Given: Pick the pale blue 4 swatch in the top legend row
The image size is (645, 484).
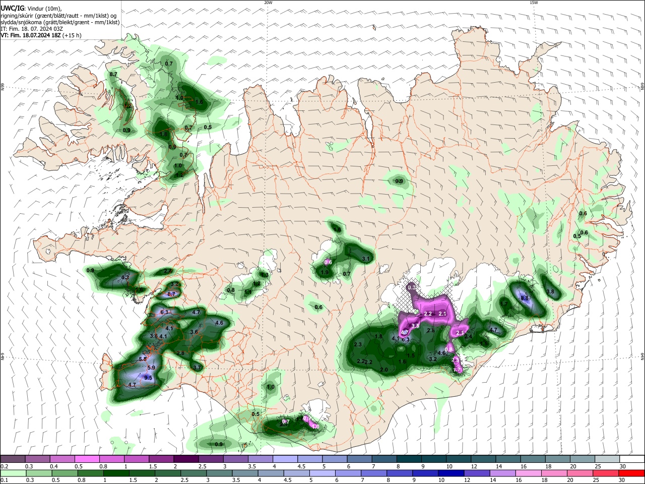Looking at the screenshot, I should pyautogui.click(x=285, y=459).
